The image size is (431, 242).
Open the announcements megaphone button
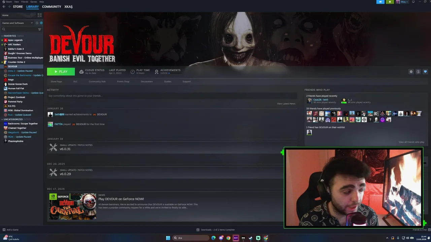coord(380,2)
